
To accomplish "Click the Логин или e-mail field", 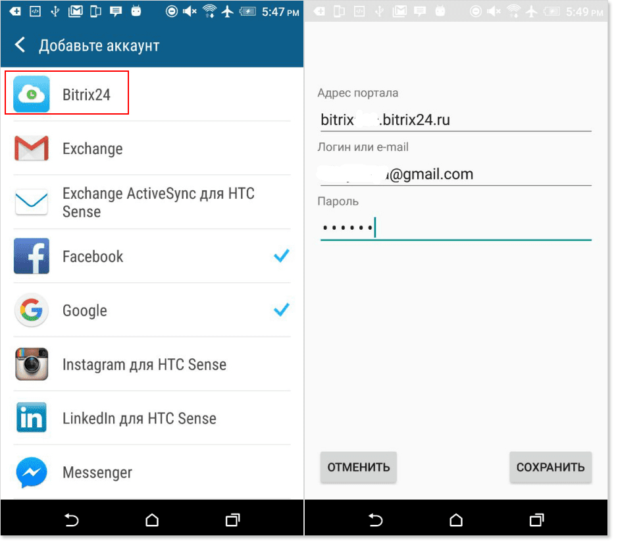I will pos(456,174).
